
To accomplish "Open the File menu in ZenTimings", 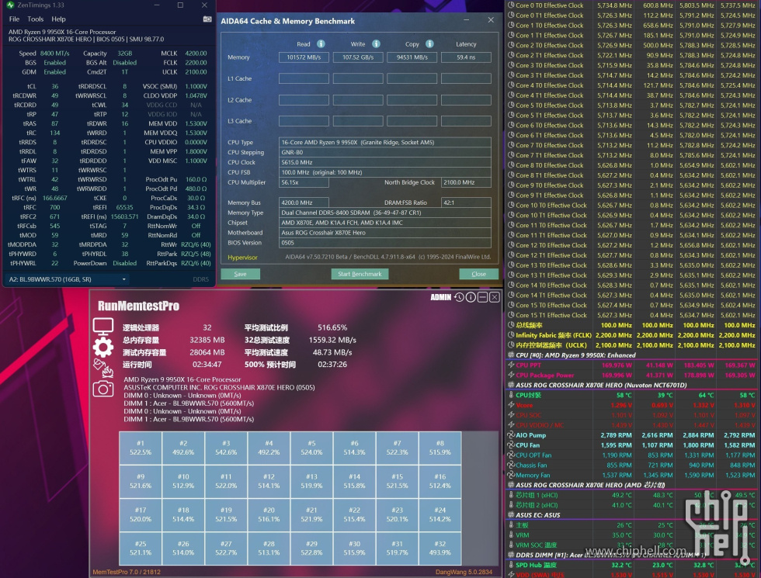I will [x=14, y=19].
